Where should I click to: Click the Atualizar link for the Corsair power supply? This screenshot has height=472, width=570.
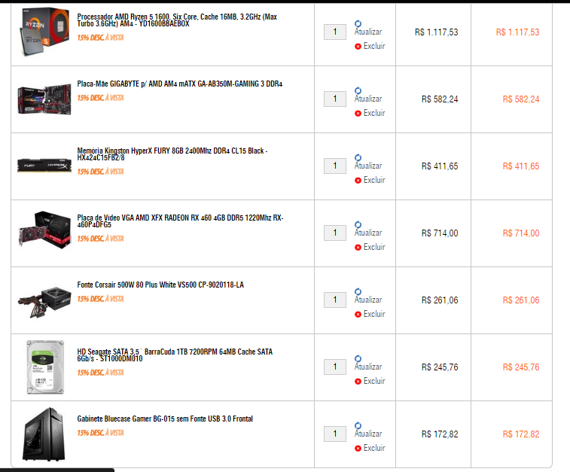(x=368, y=300)
